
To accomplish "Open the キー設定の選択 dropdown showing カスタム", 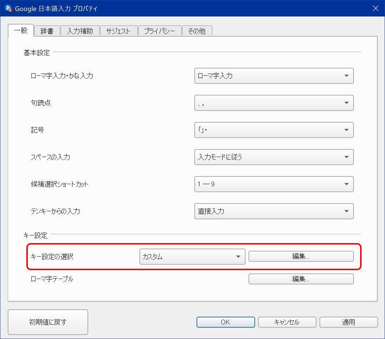I will pos(192,257).
